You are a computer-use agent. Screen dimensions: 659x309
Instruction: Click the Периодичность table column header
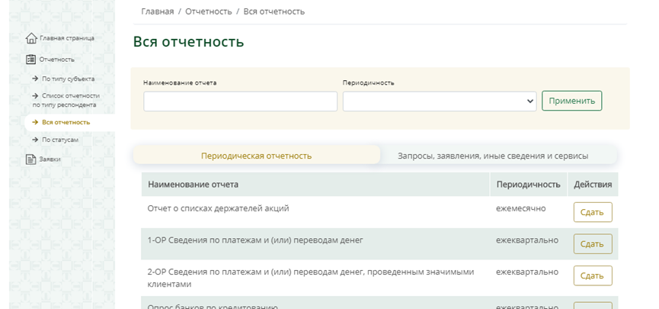[526, 185]
